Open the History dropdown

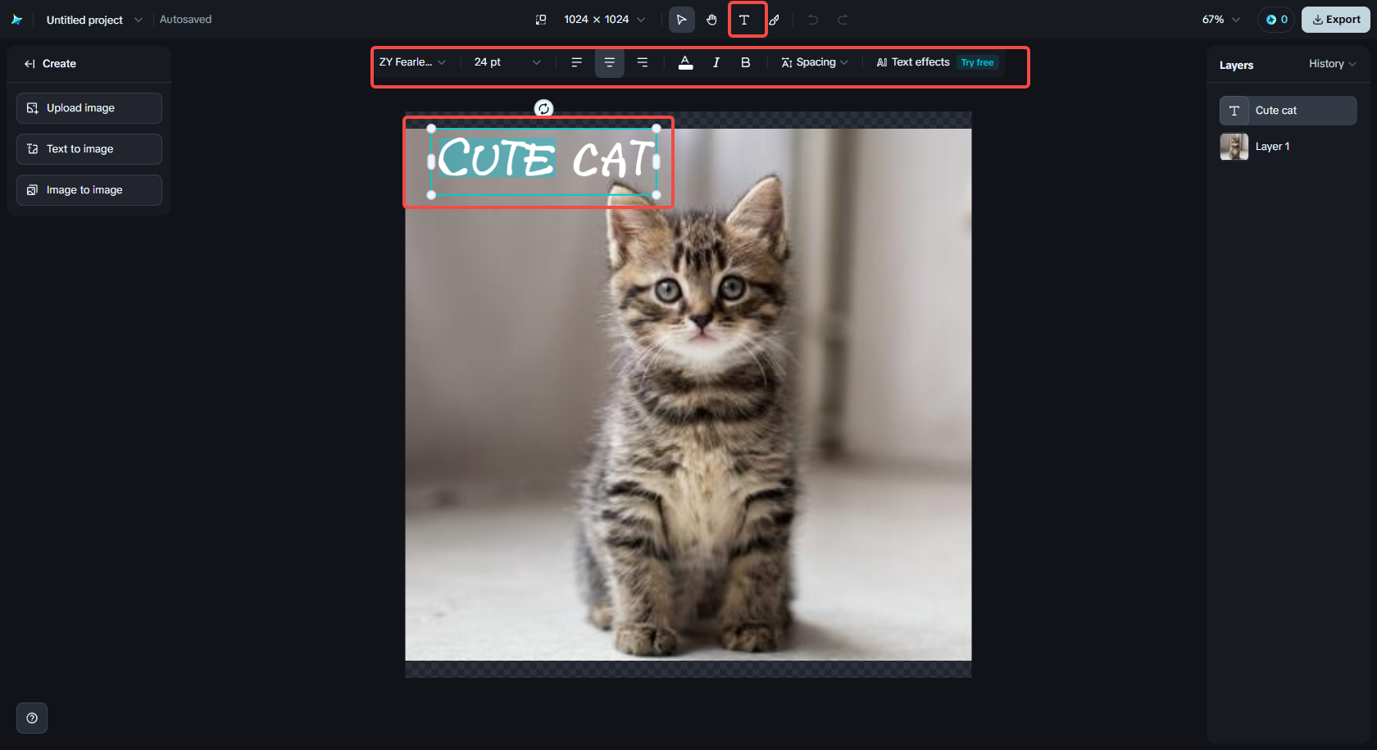(1332, 64)
